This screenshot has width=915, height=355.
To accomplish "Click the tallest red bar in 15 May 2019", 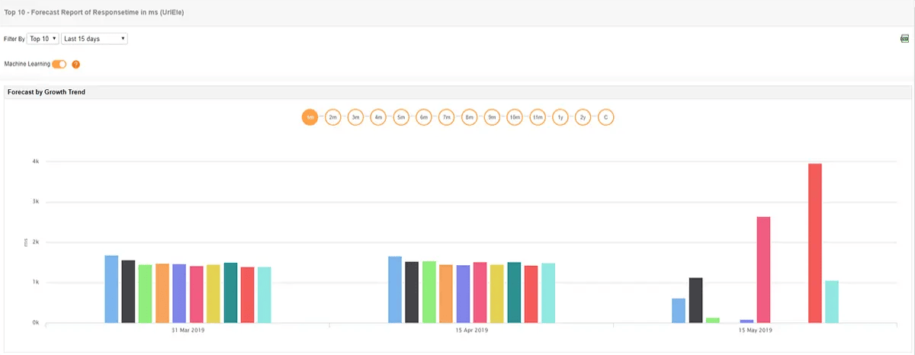I will [x=815, y=243].
